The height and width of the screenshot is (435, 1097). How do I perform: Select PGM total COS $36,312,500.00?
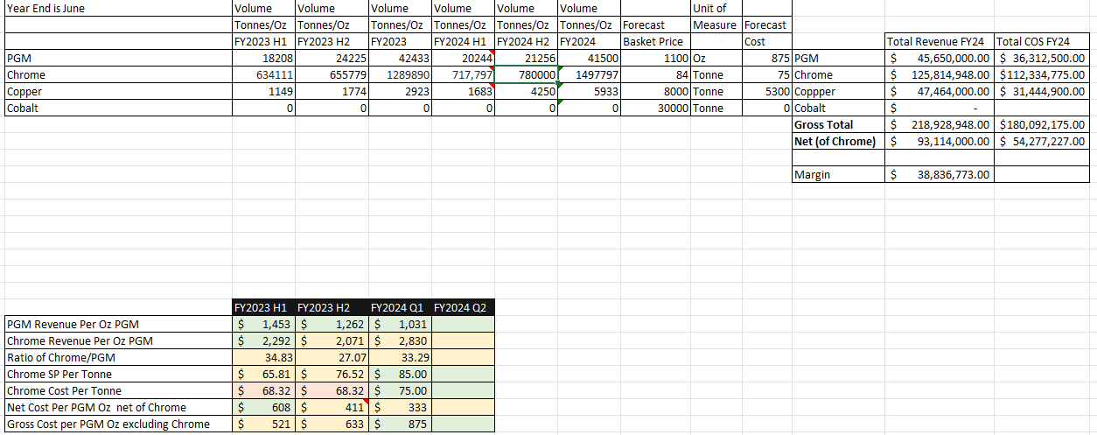tap(1041, 59)
